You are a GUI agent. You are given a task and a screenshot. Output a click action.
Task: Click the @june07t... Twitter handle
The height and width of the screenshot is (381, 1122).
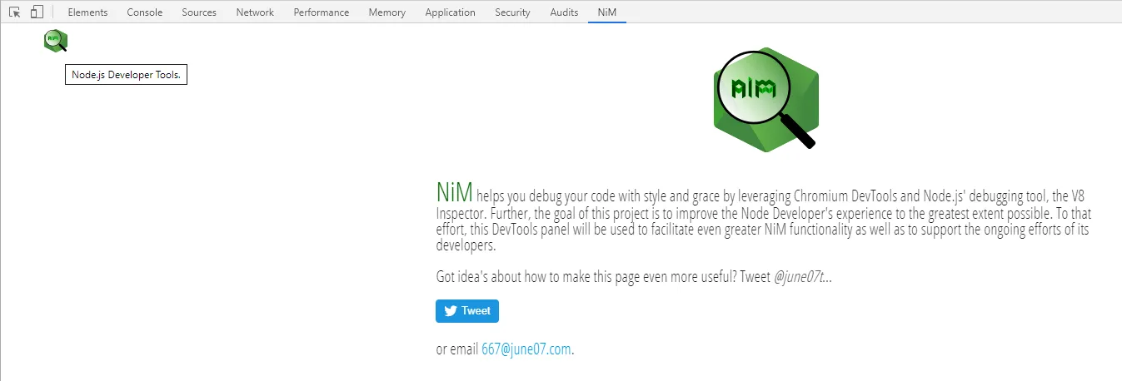pos(803,277)
